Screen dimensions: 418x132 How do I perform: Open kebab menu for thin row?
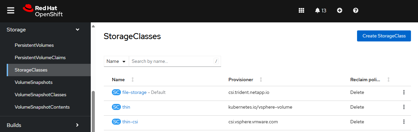tap(404, 107)
